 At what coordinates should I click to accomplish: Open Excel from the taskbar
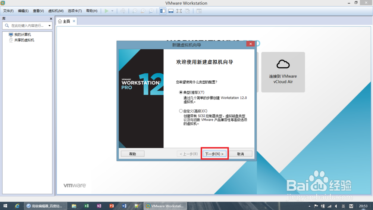pyautogui.click(x=87, y=206)
